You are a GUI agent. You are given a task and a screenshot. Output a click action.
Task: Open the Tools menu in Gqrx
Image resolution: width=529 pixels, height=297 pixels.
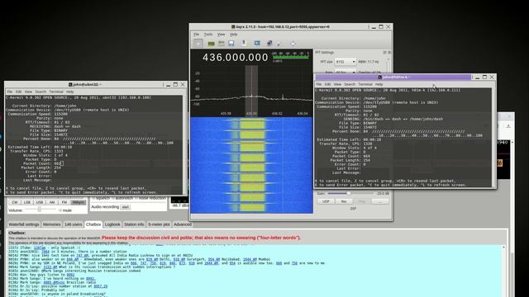pos(208,35)
